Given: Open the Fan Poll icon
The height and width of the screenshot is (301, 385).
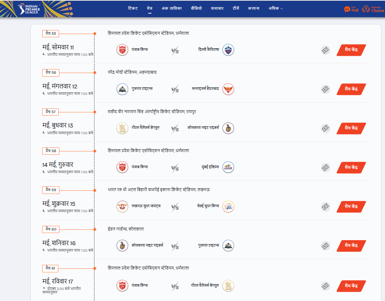Looking at the screenshot, I should coord(351,9).
